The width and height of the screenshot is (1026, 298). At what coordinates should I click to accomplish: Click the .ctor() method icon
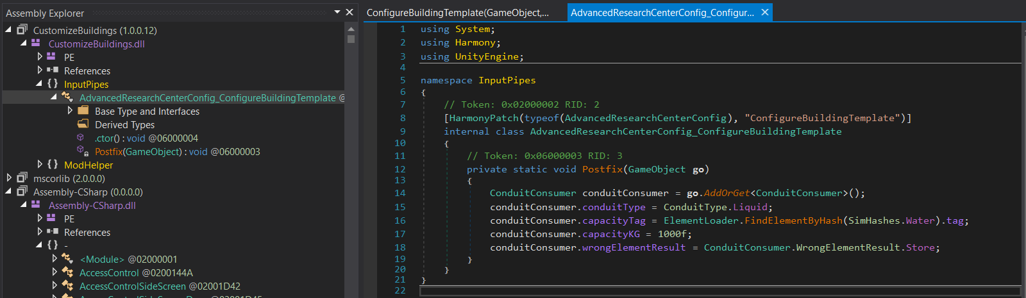(x=80, y=138)
